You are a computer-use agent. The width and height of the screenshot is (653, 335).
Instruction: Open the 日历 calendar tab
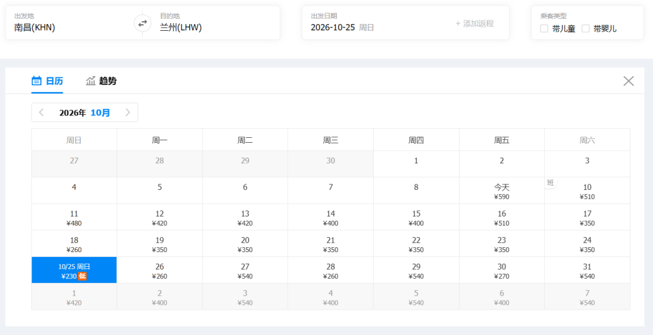pos(47,81)
